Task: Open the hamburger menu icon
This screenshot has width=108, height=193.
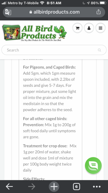Action: click(x=100, y=28)
